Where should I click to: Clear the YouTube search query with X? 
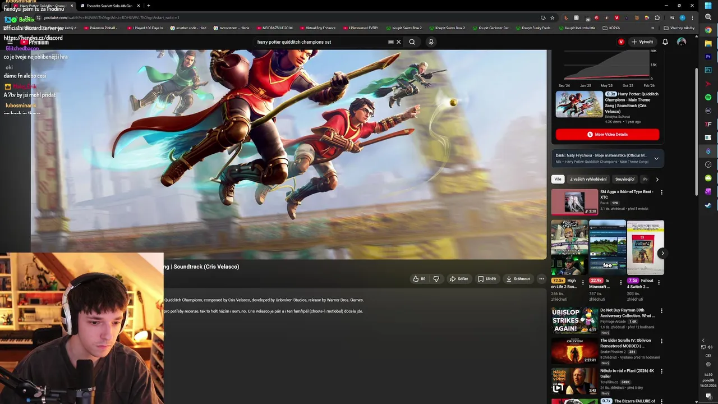click(399, 42)
